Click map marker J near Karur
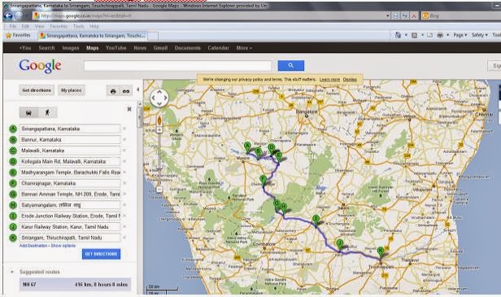Image resolution: width=501 pixels, height=297 pixels. click(x=340, y=243)
